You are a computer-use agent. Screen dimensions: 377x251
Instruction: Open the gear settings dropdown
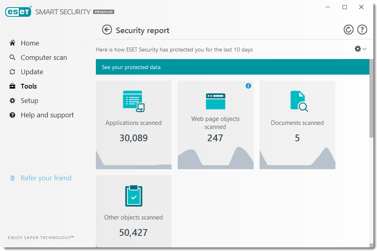(360, 49)
